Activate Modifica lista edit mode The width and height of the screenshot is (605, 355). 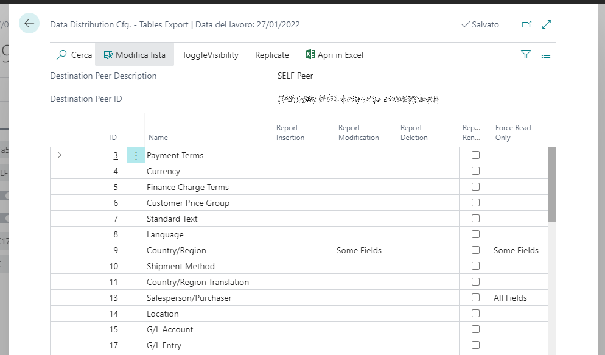(x=135, y=55)
